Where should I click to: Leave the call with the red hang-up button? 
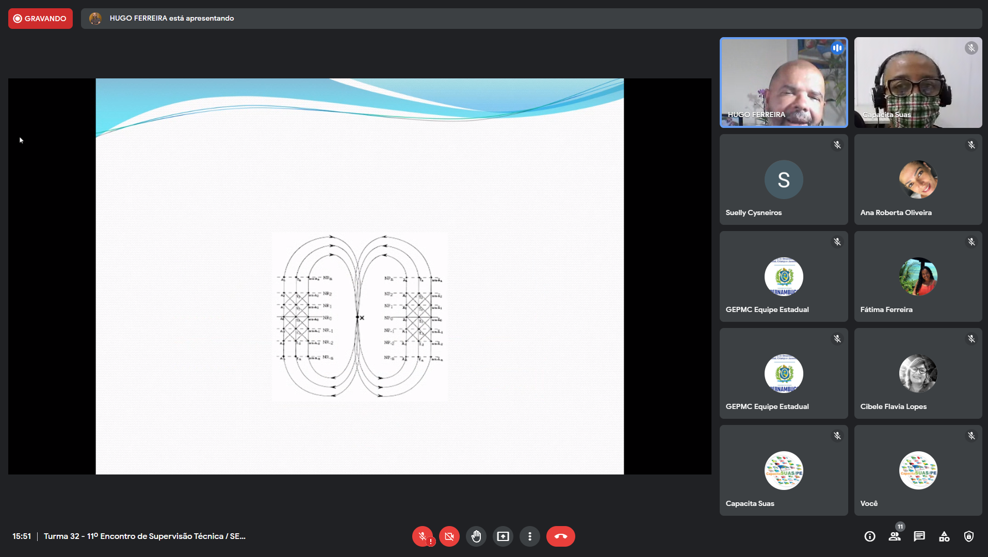560,536
